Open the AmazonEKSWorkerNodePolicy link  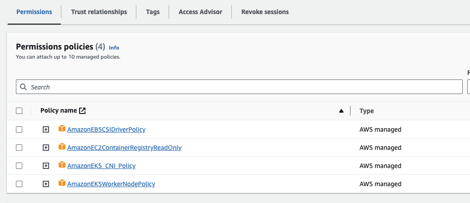111,184
